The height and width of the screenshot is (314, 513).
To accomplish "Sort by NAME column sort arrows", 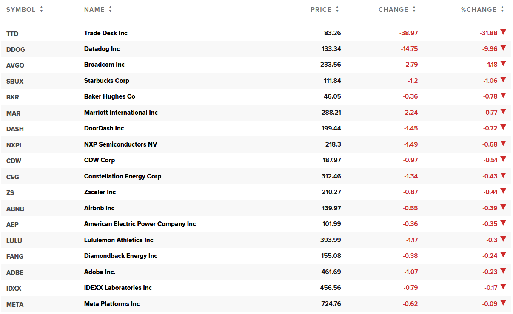I will (x=110, y=9).
